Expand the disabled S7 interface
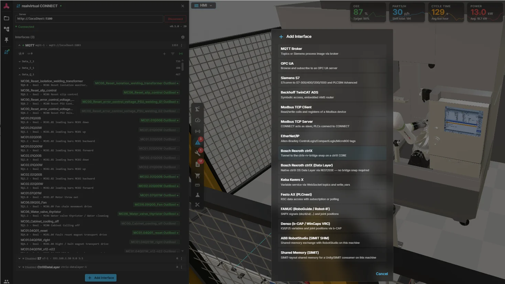The height and width of the screenshot is (284, 505). [x=19, y=259]
